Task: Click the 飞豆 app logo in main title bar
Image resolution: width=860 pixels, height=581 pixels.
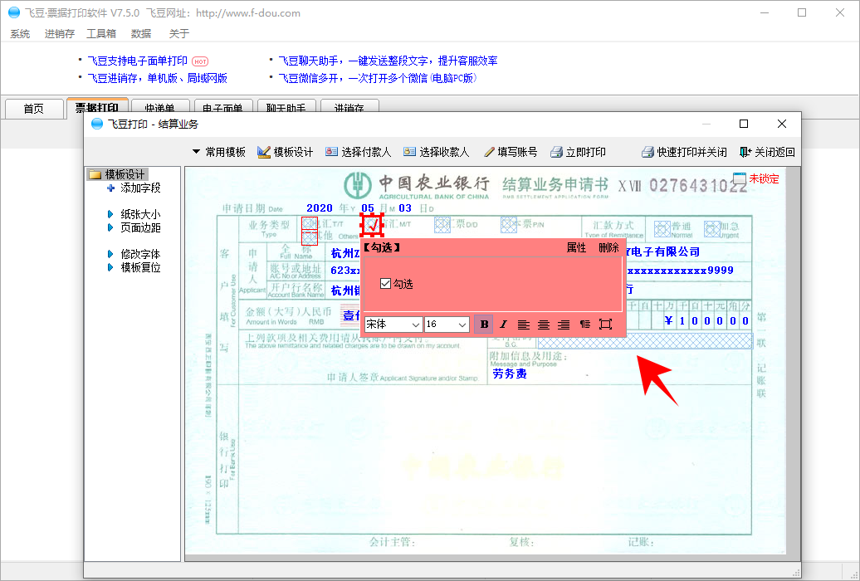Action: click(x=14, y=12)
